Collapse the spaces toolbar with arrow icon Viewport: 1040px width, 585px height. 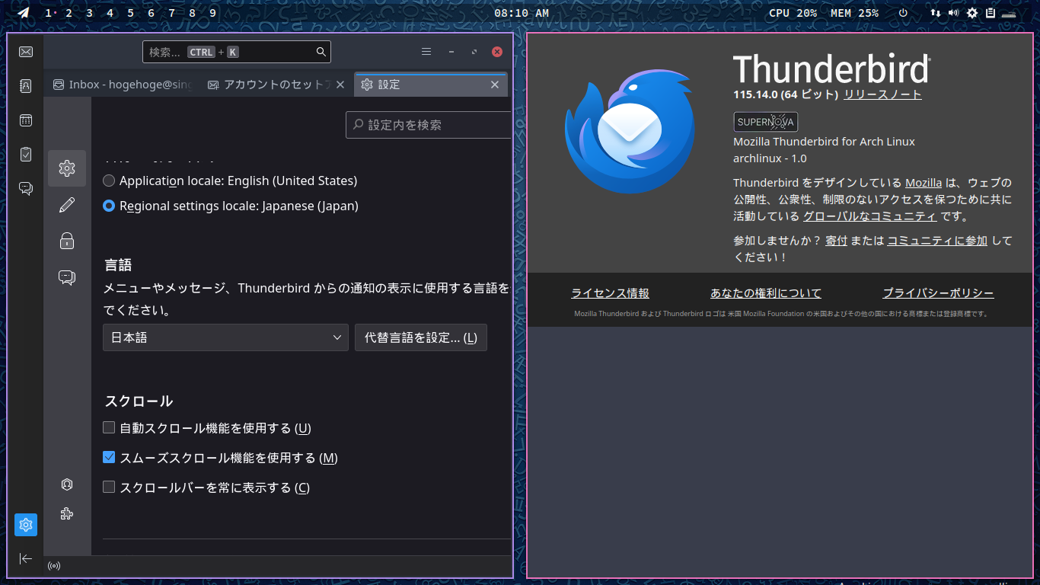tap(26, 558)
